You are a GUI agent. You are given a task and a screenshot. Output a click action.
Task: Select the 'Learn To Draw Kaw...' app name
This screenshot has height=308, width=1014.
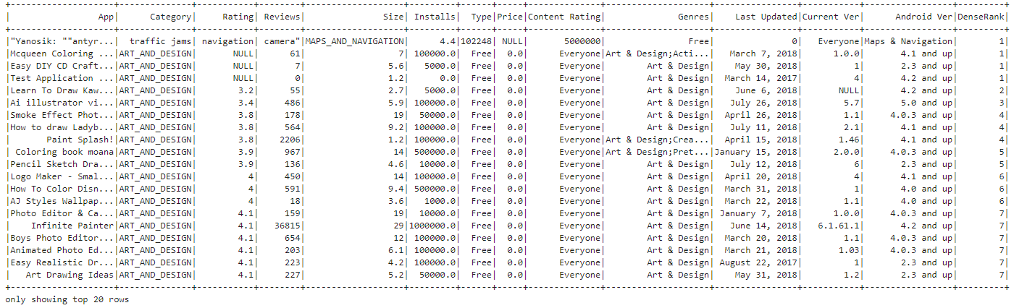click(x=62, y=90)
